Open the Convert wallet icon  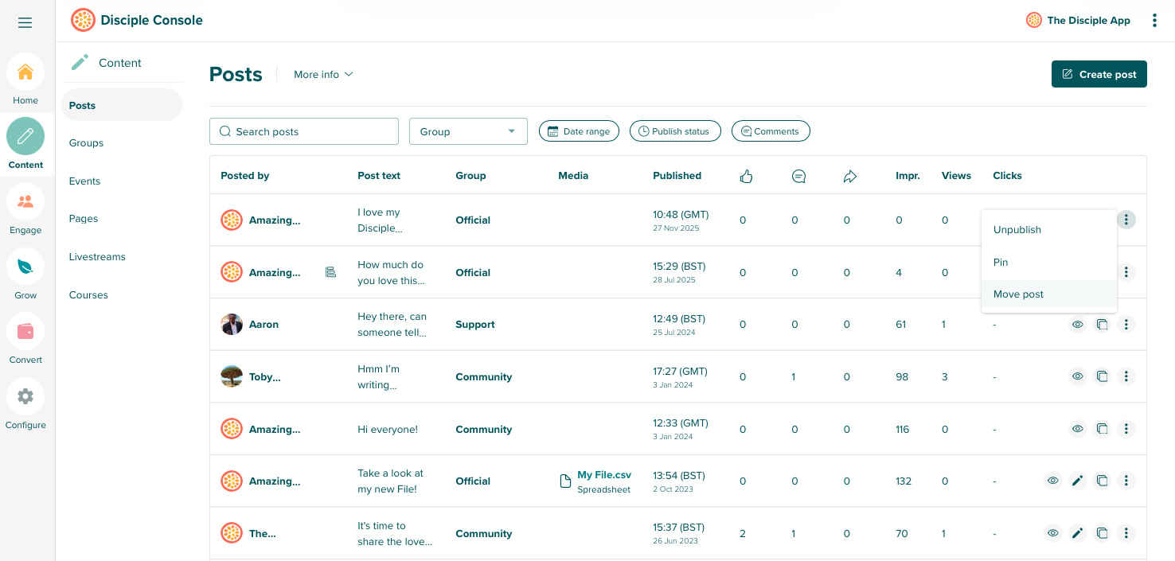[25, 331]
